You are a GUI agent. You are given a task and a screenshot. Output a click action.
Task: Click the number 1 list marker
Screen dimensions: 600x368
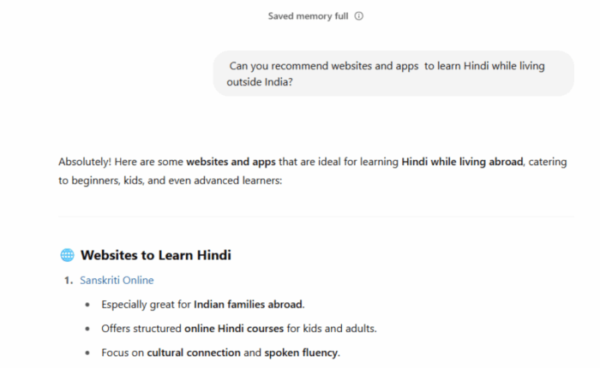click(68, 280)
